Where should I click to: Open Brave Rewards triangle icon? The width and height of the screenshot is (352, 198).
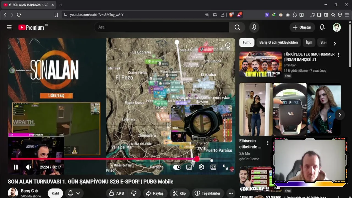pyautogui.click(x=239, y=15)
